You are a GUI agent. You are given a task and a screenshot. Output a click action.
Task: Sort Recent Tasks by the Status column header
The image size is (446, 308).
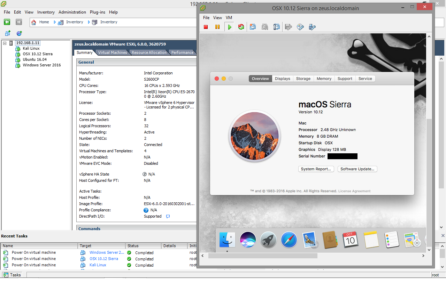point(143,246)
